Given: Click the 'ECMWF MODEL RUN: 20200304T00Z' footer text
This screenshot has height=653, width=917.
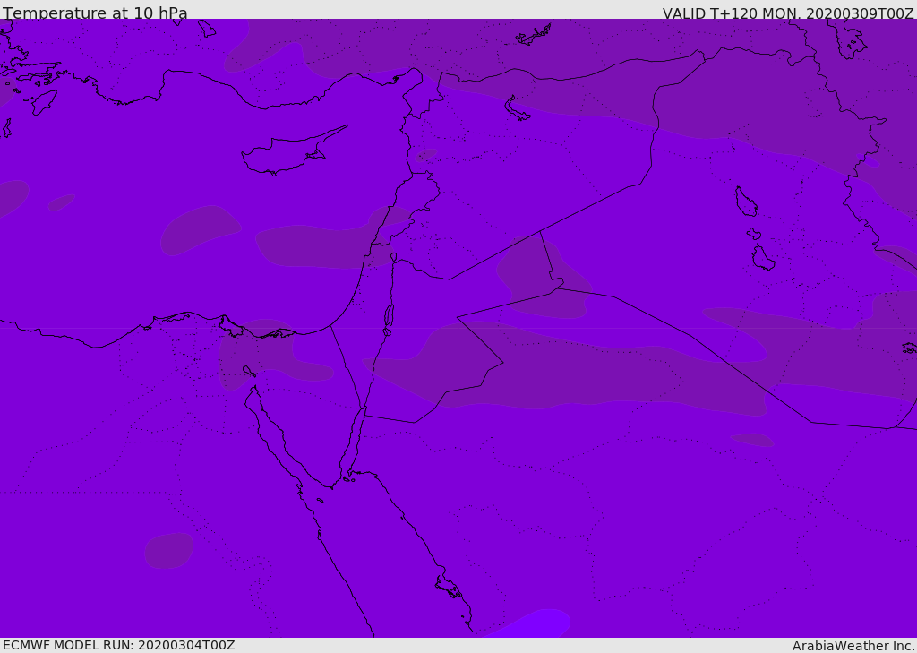Looking at the screenshot, I should tap(119, 645).
